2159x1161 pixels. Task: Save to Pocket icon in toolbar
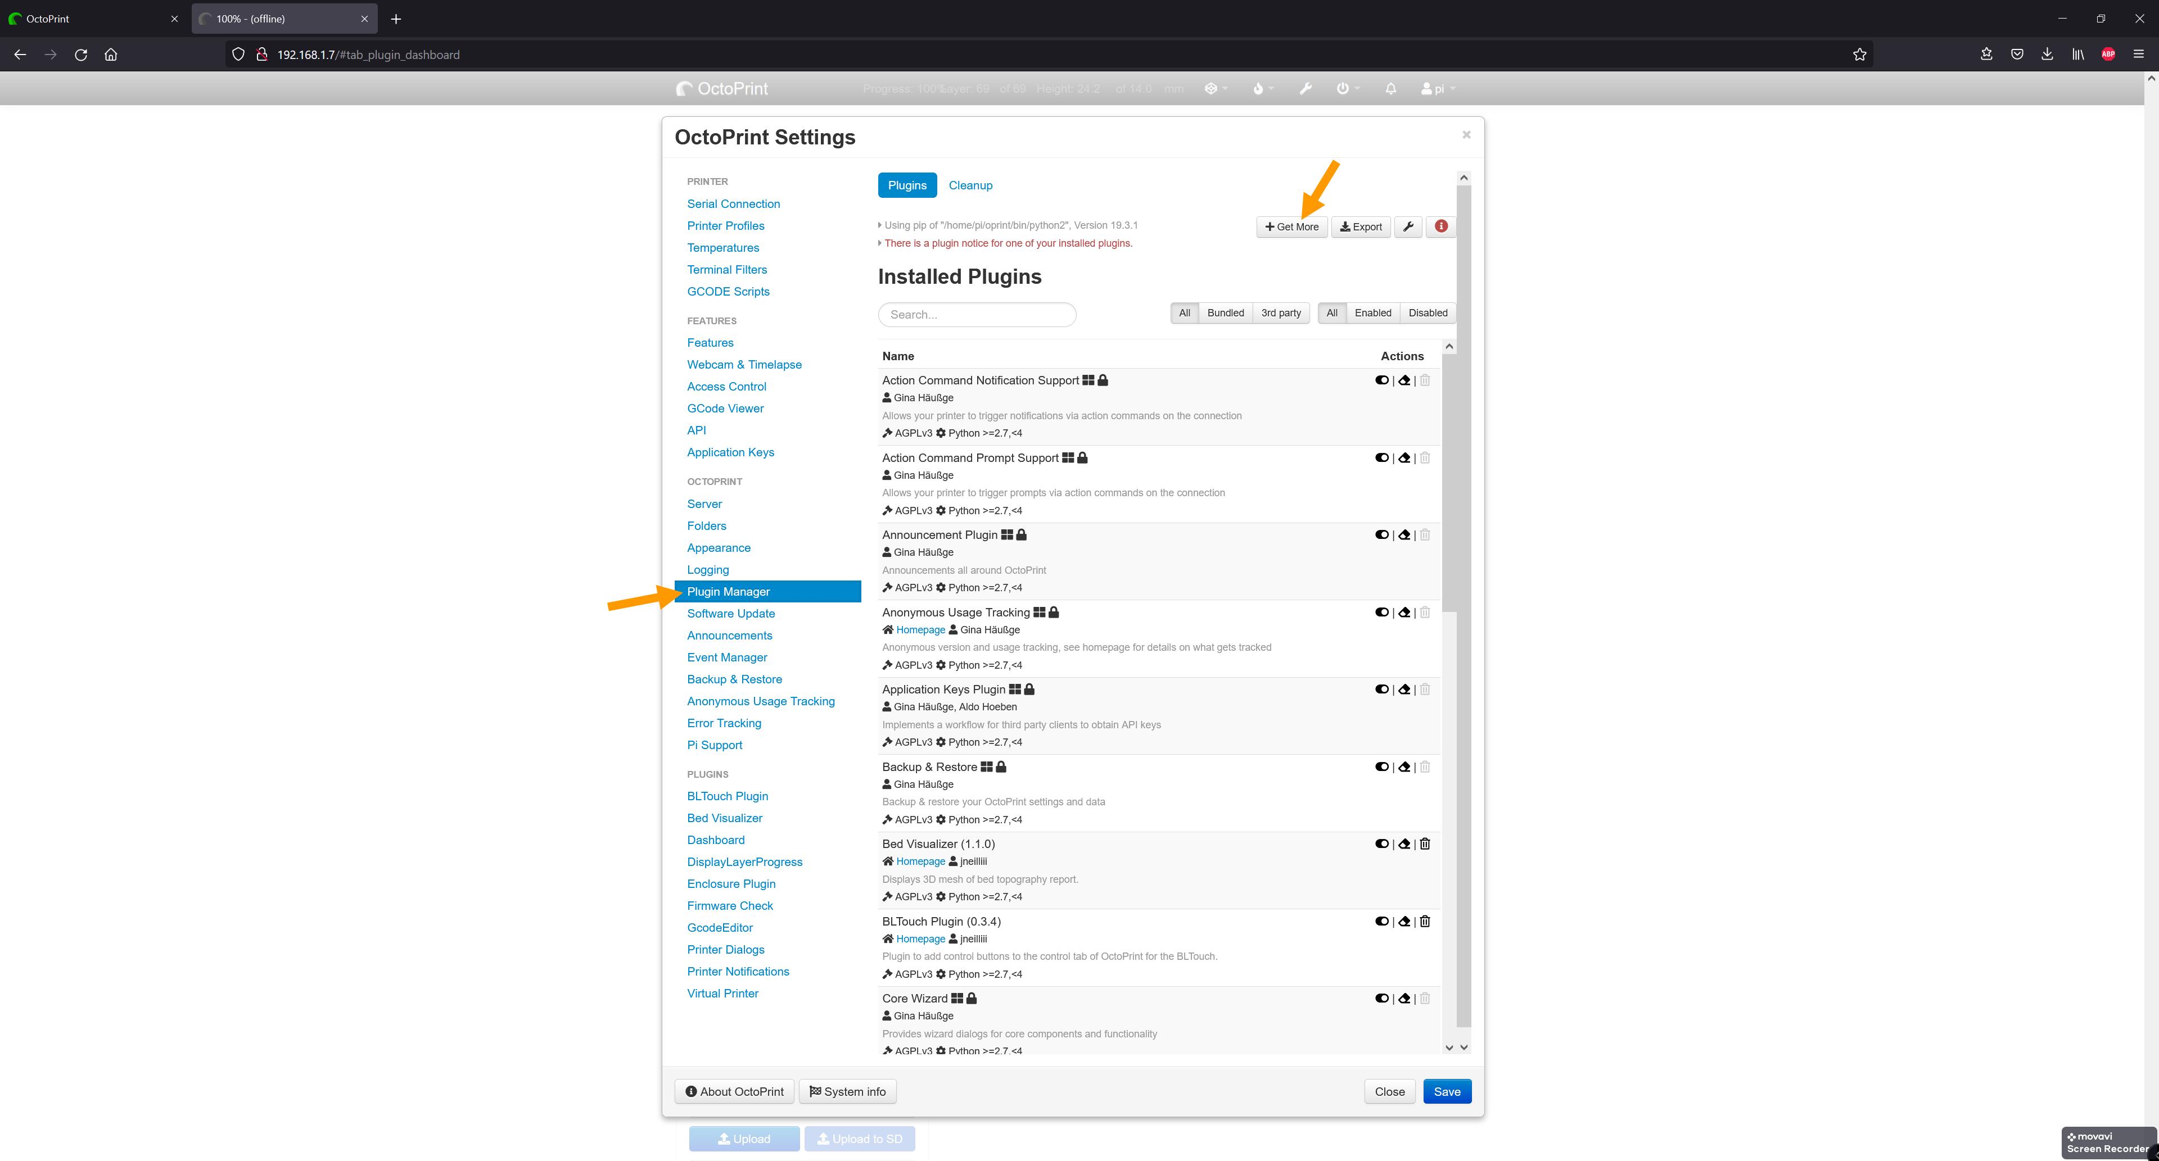point(2017,55)
